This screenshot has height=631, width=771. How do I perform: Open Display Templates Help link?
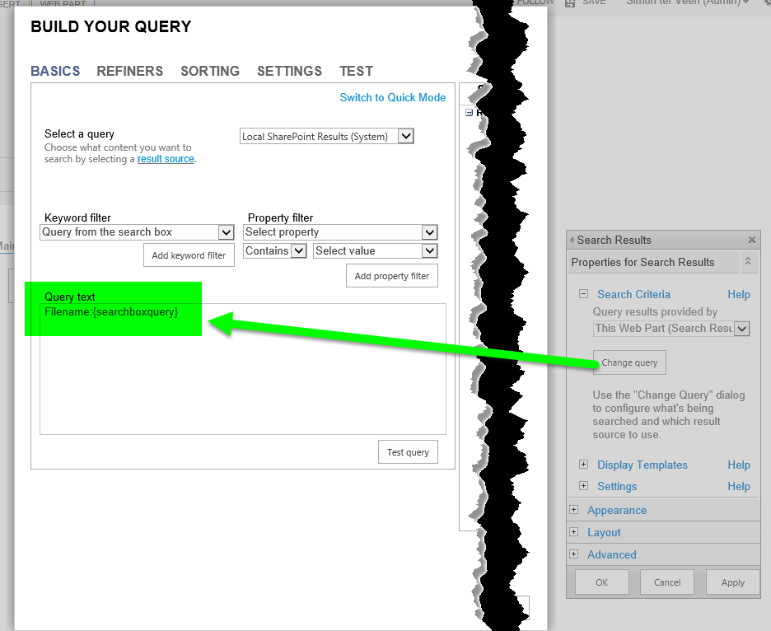[739, 465]
